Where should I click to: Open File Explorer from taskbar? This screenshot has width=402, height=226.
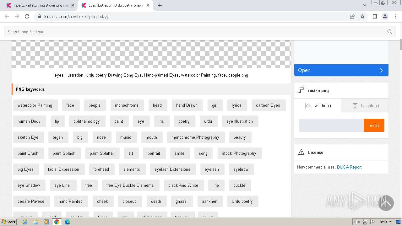point(35,222)
